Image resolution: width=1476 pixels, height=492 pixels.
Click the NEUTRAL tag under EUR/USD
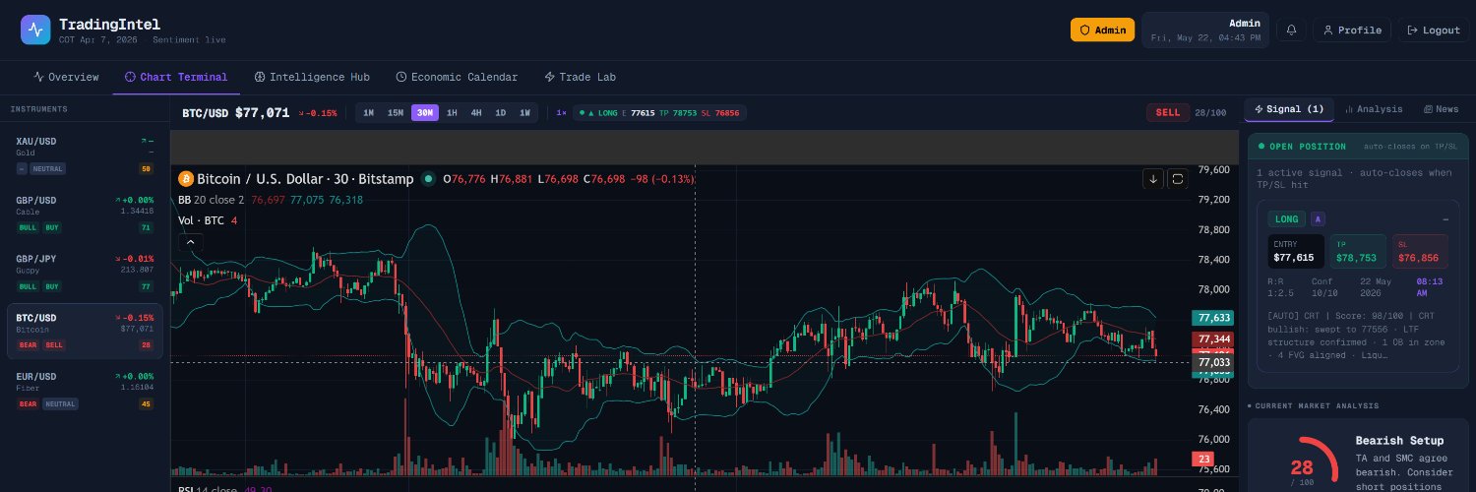[x=60, y=403]
